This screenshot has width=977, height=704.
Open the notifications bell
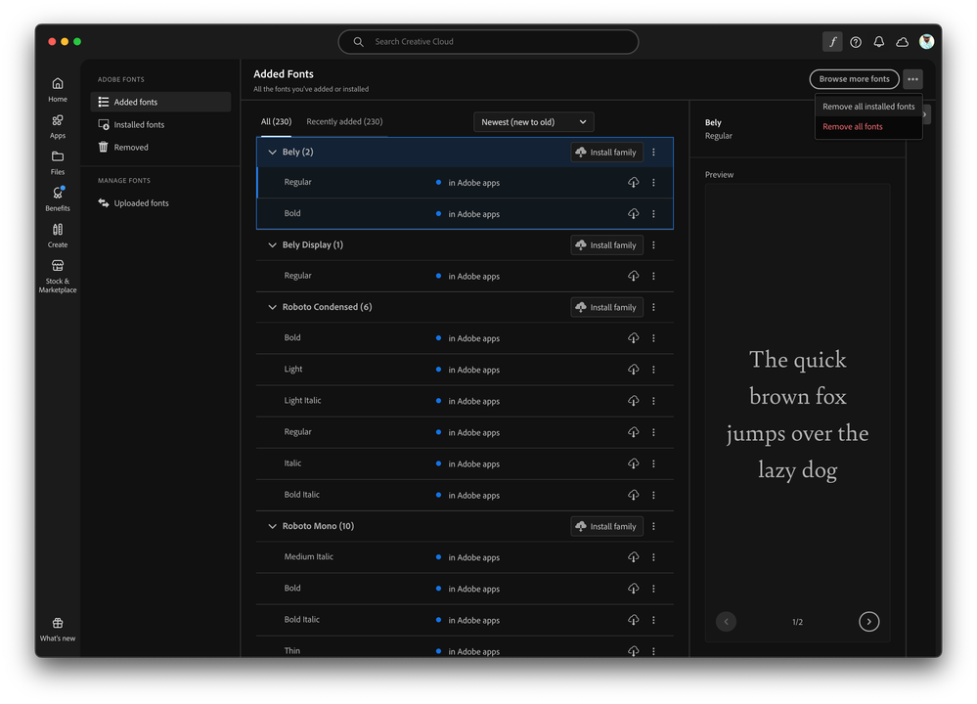coord(878,42)
